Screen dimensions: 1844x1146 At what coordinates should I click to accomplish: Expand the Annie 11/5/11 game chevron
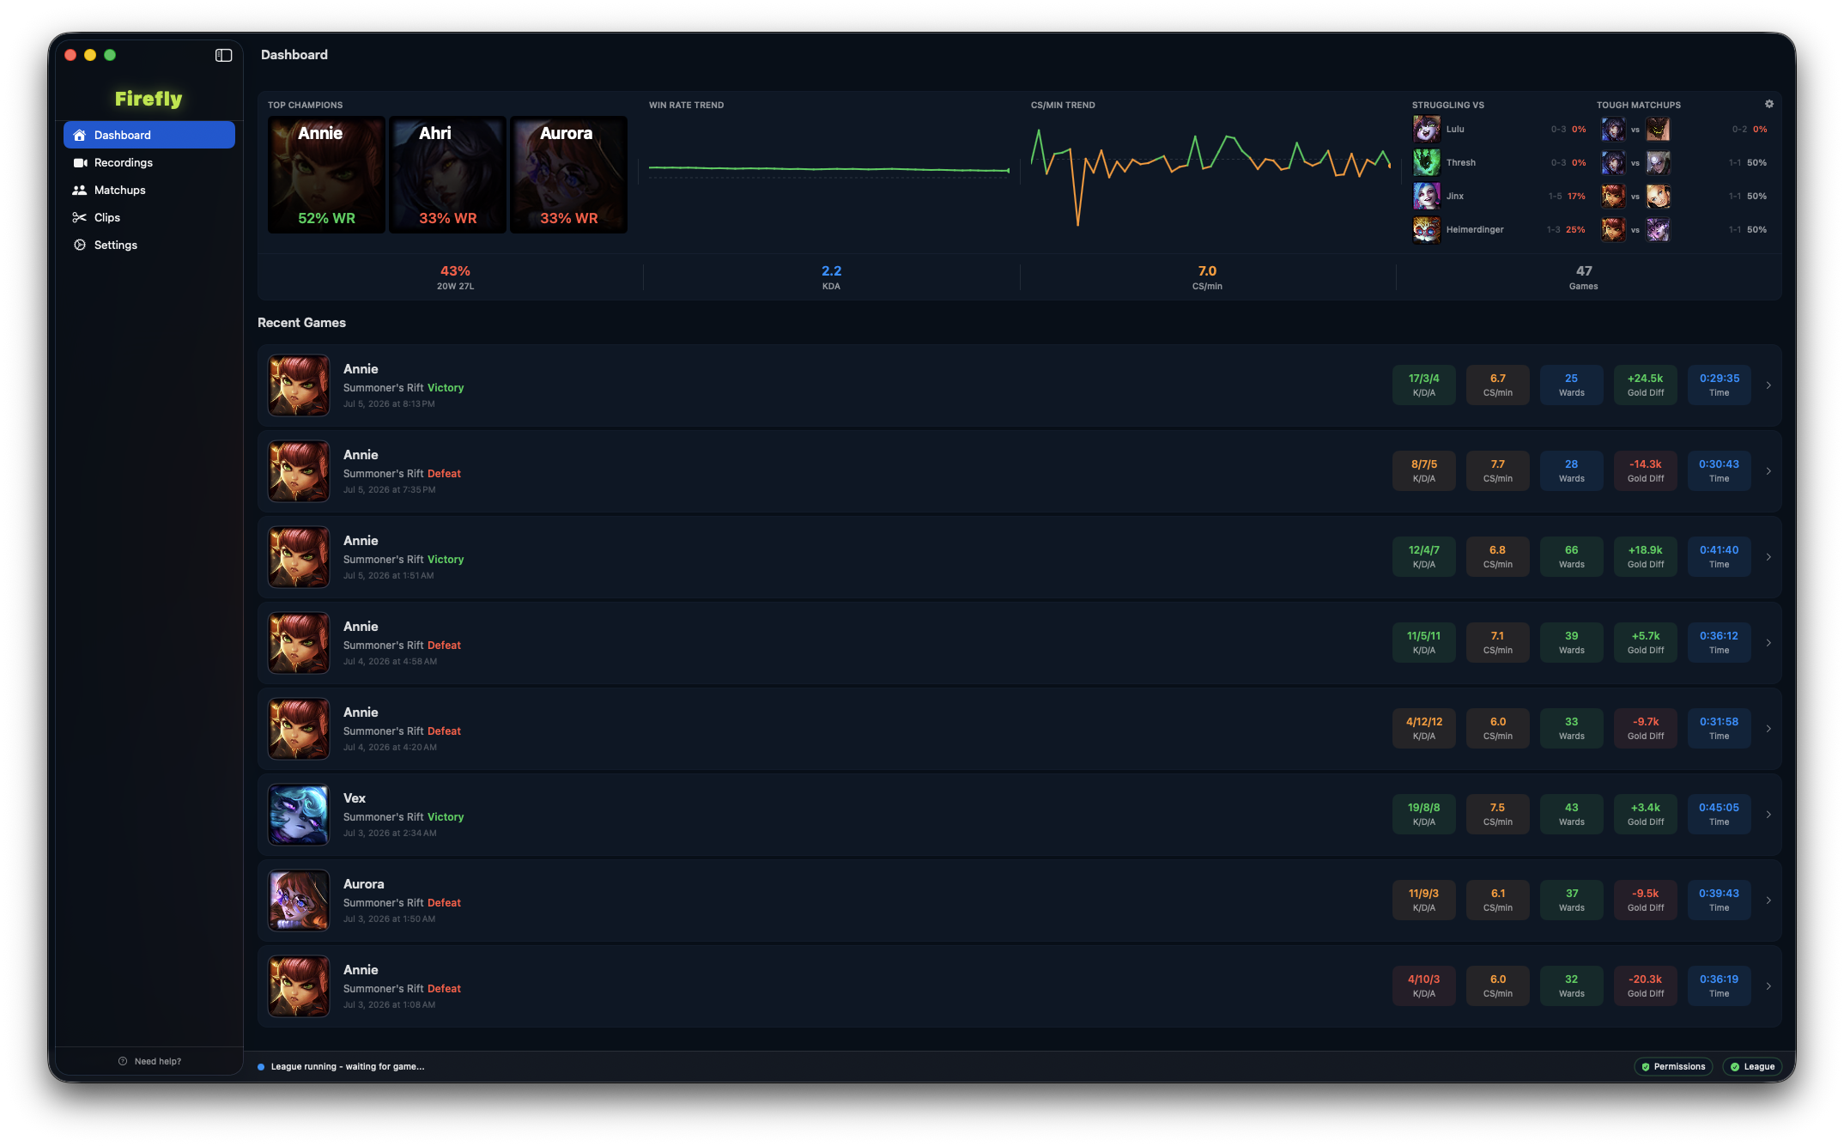coord(1768,643)
